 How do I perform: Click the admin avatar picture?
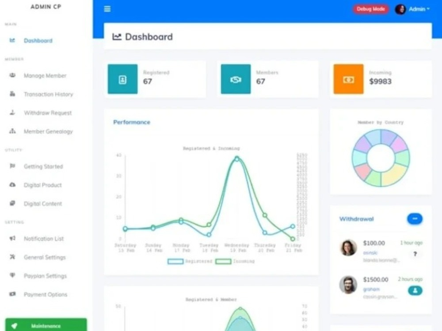pos(400,9)
